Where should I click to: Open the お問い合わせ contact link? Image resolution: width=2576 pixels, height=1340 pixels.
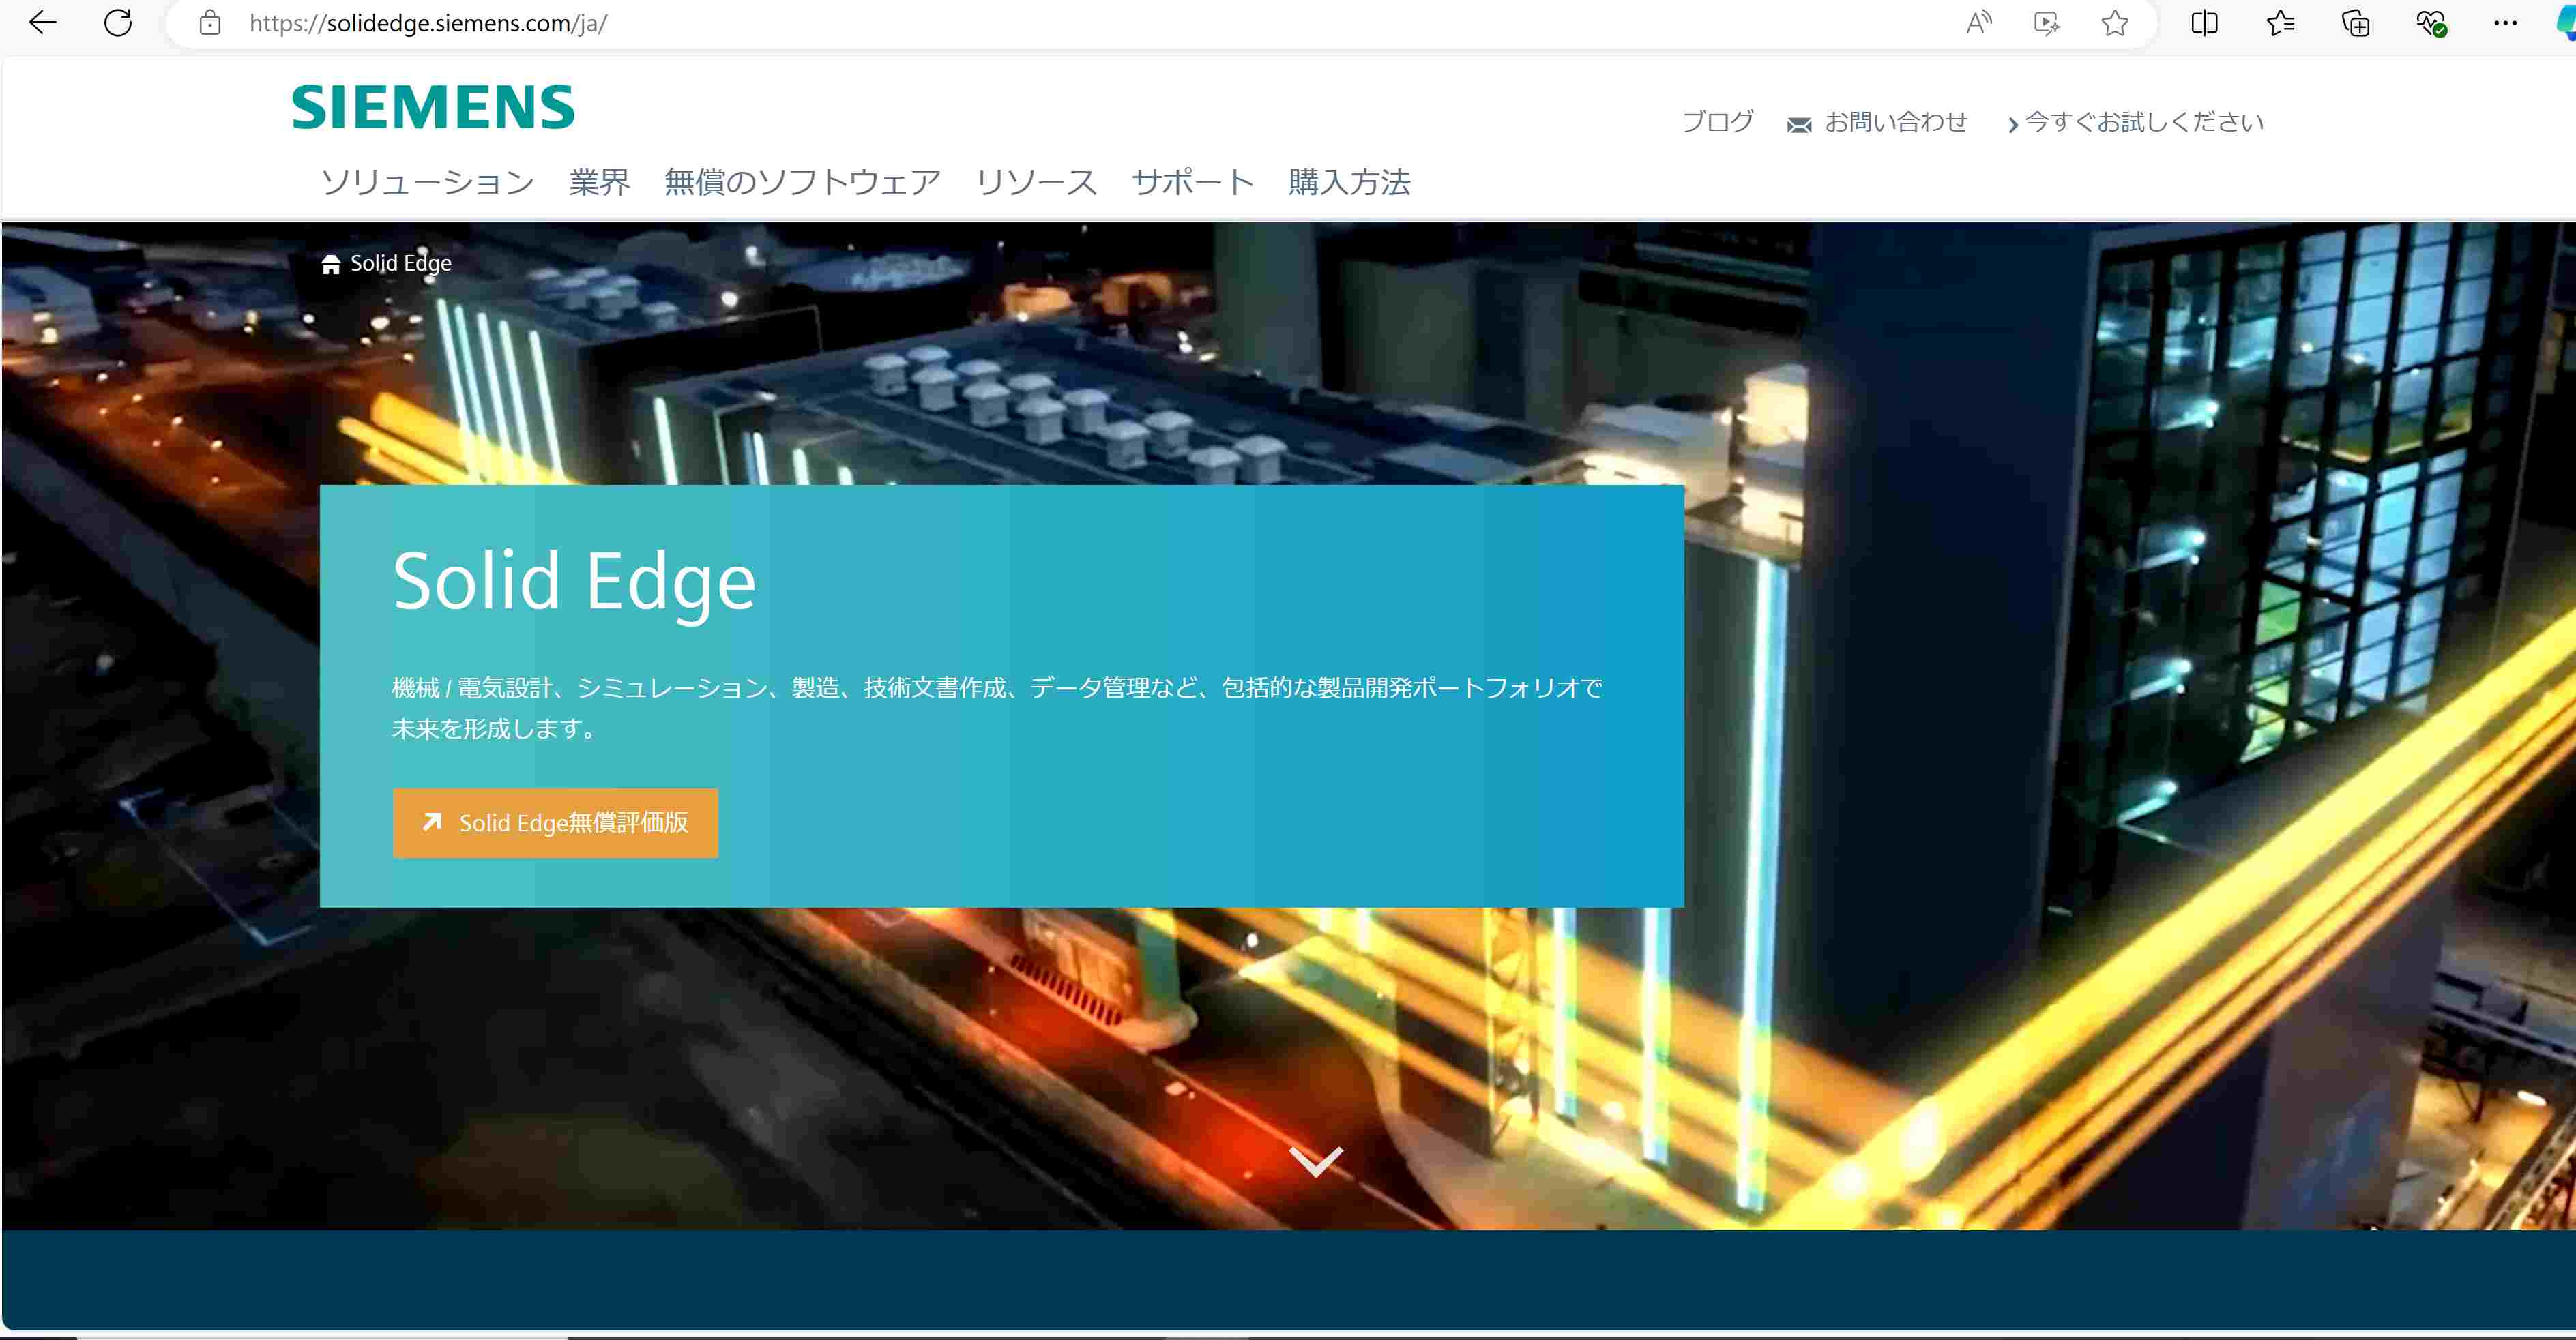1895,122
